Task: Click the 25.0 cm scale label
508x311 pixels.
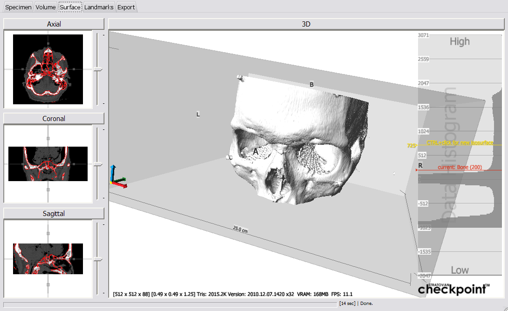Action: tap(240, 229)
